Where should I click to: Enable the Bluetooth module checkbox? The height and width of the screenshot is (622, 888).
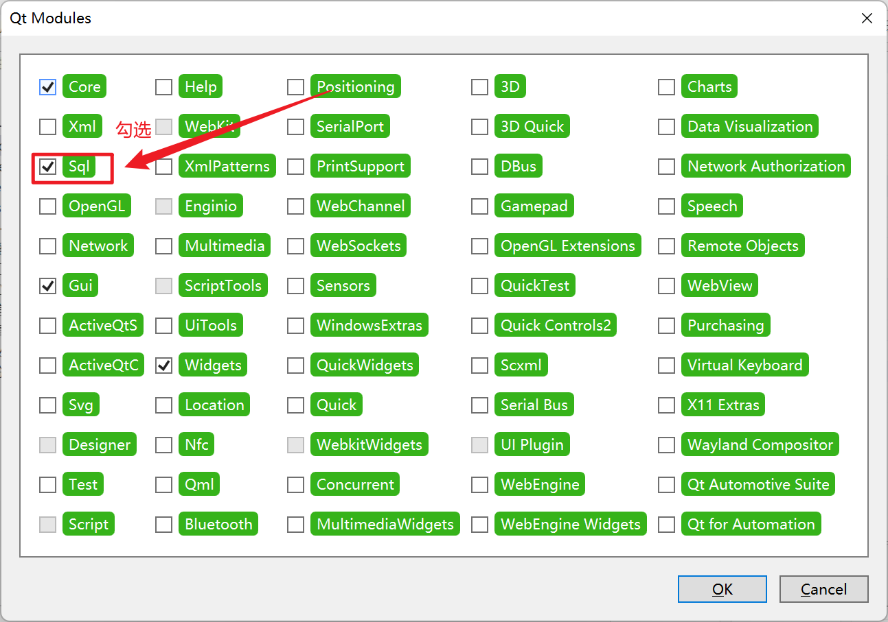pyautogui.click(x=163, y=524)
